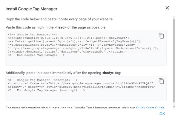The height and width of the screenshot is (120, 175).
Task: Confirm the dialog with OK
Action: pyautogui.click(x=162, y=114)
